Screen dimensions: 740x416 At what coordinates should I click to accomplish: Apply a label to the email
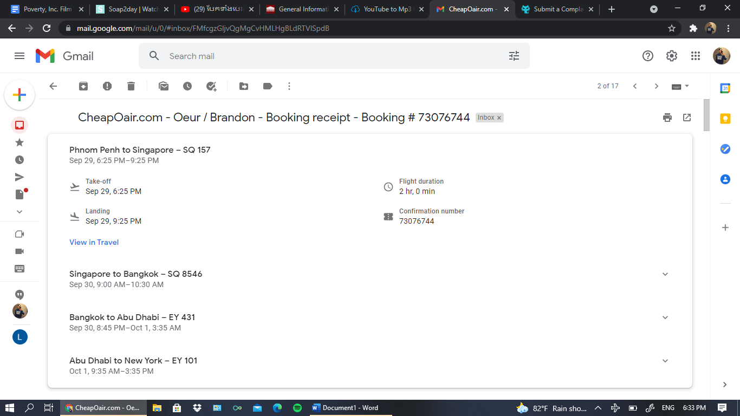[268, 86]
